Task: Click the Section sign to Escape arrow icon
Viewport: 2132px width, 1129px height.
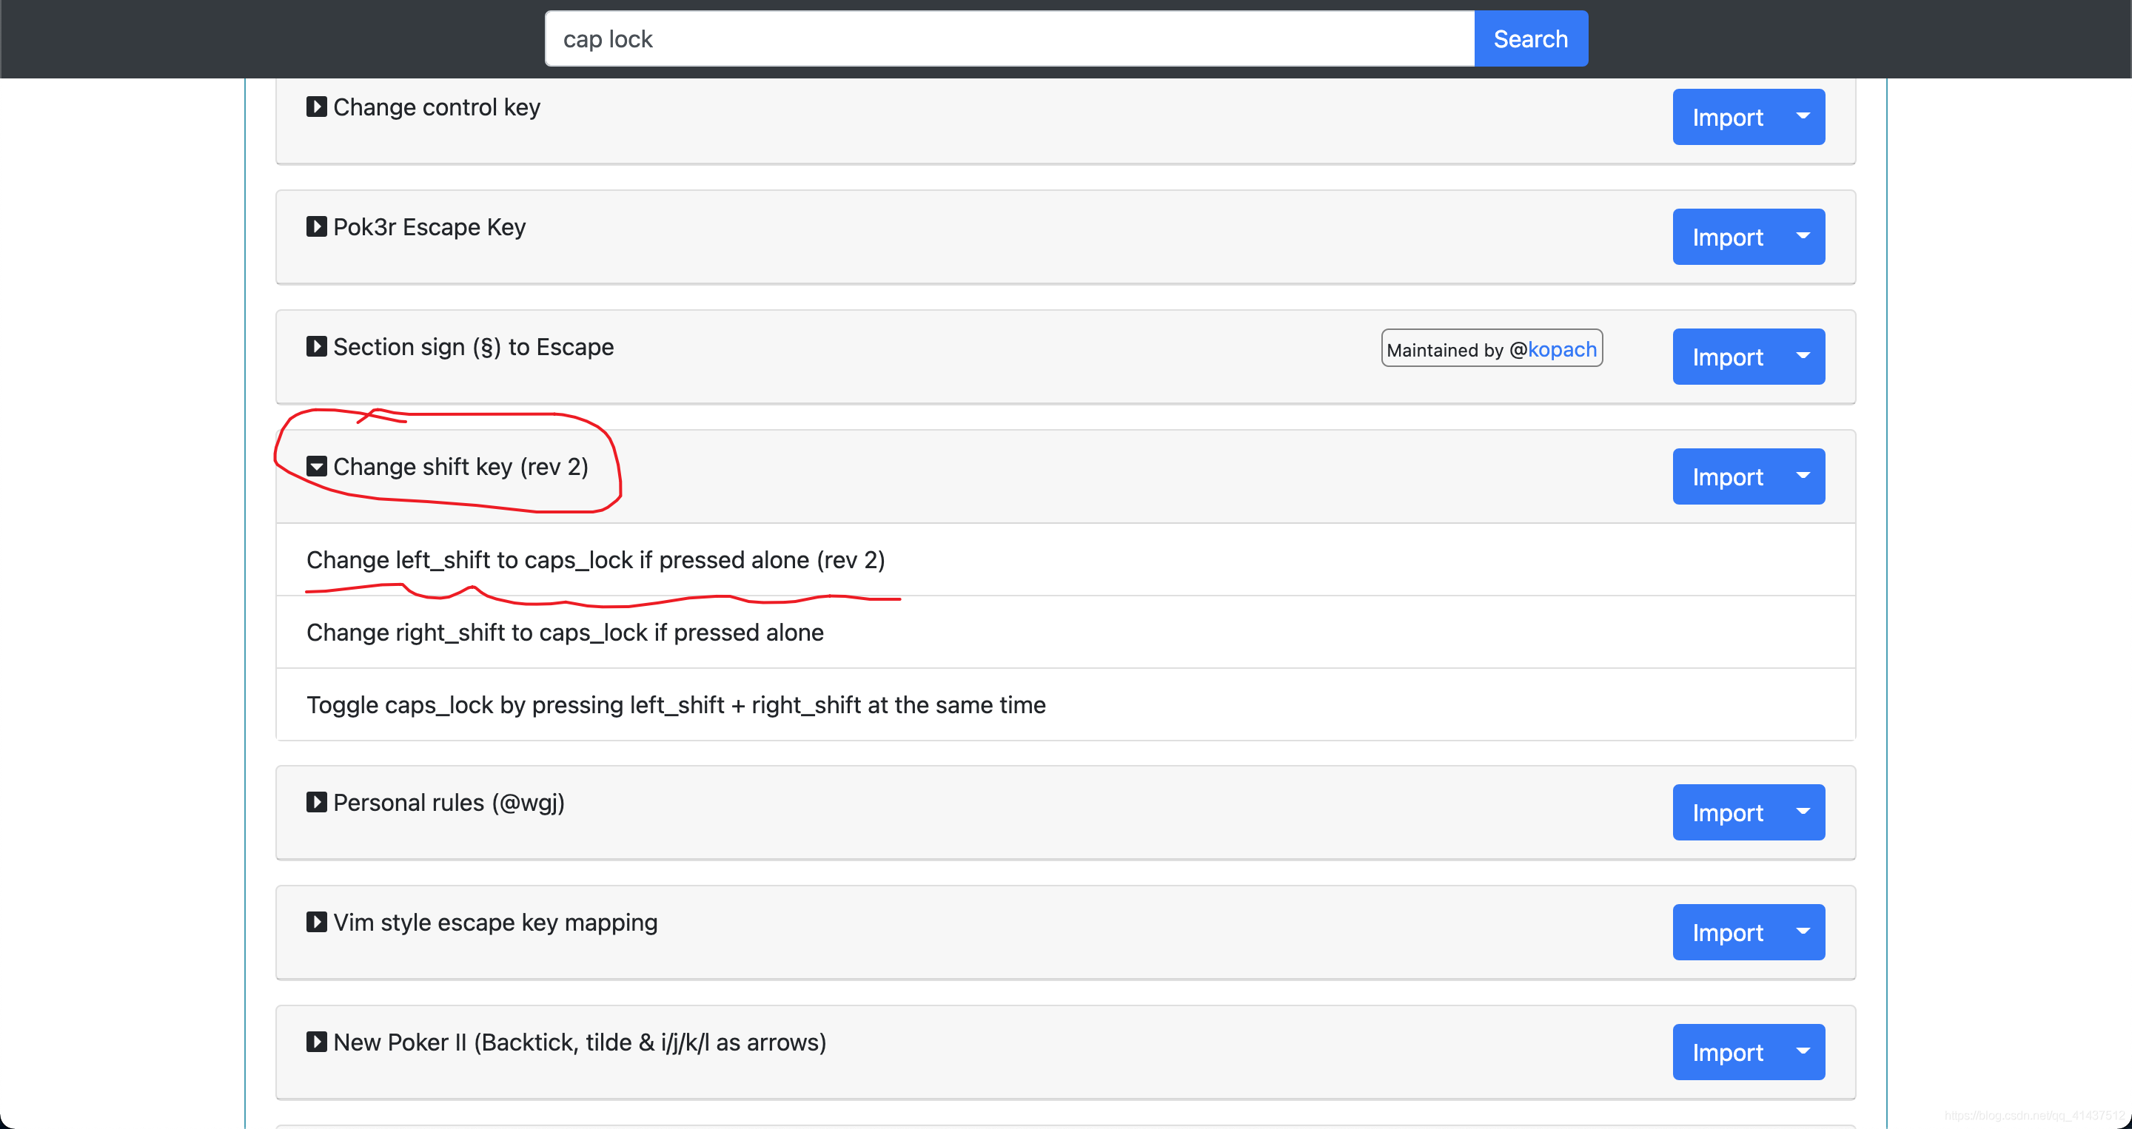Action: 316,346
